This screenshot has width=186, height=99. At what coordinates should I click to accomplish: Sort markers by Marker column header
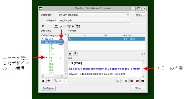(x=134, y=35)
